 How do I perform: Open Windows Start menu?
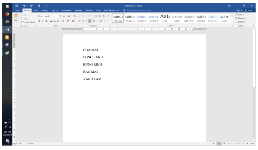(x=7, y=7)
